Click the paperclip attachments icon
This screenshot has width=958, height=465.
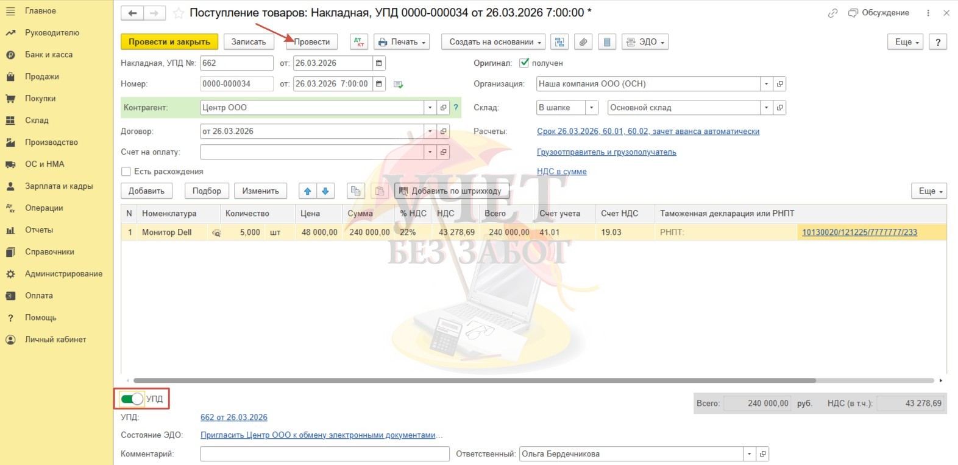click(x=583, y=42)
